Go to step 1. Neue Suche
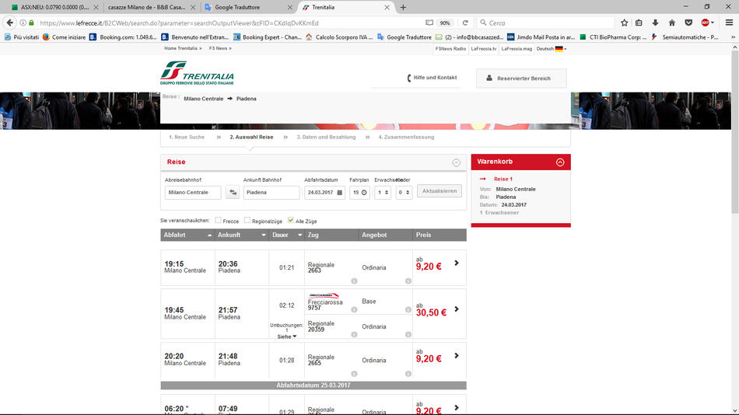 pyautogui.click(x=187, y=137)
